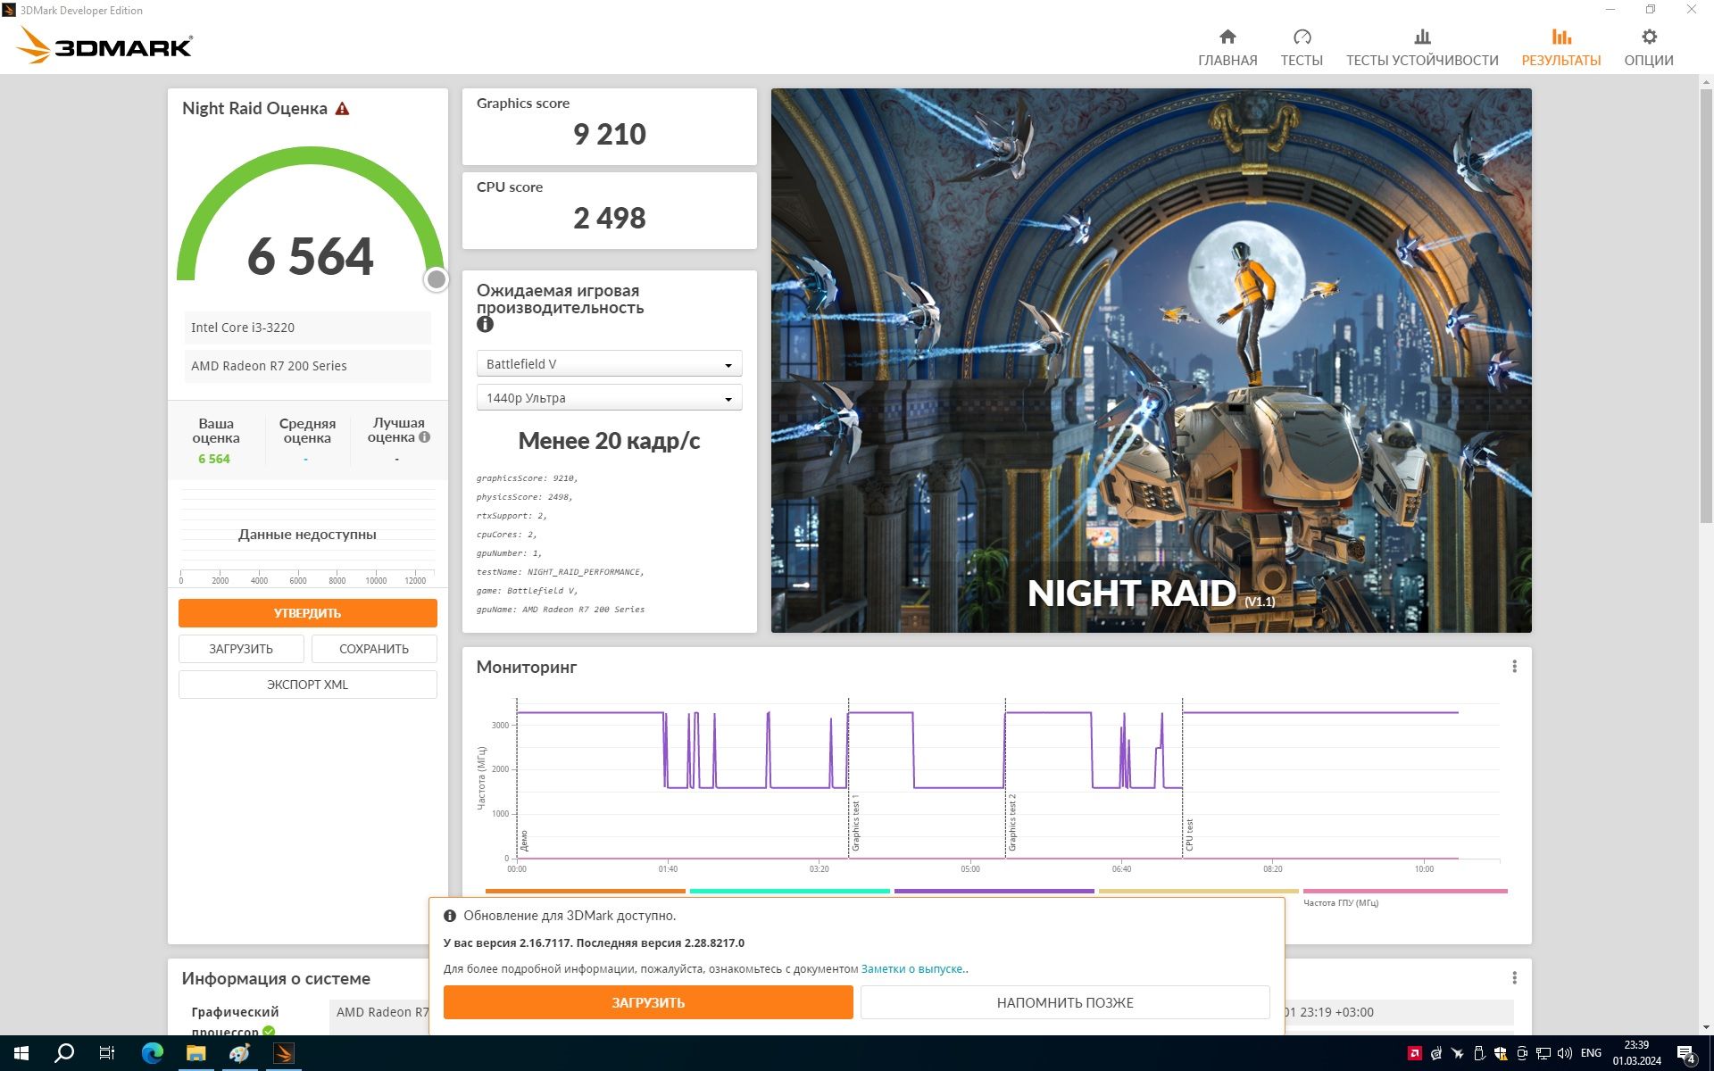
Task: Open File Explorer from the taskbar
Action: (196, 1053)
